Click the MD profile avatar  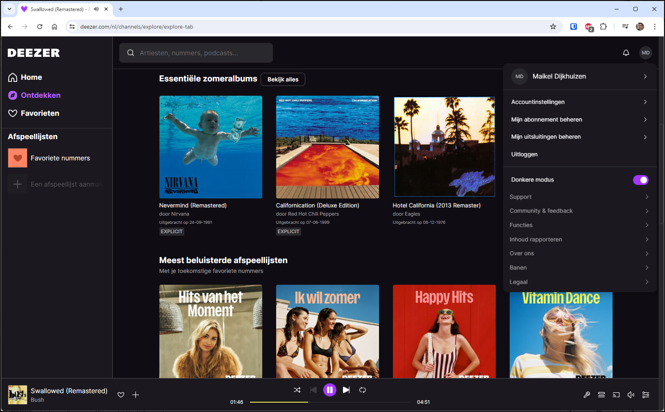click(646, 53)
